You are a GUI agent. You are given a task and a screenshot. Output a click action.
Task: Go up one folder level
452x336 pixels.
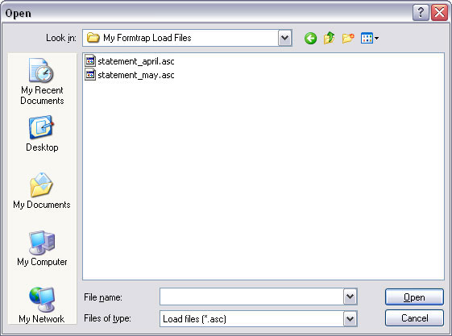coord(329,38)
